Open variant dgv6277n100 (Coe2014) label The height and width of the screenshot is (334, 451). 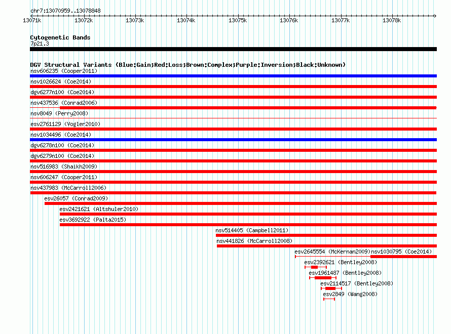tap(62, 92)
